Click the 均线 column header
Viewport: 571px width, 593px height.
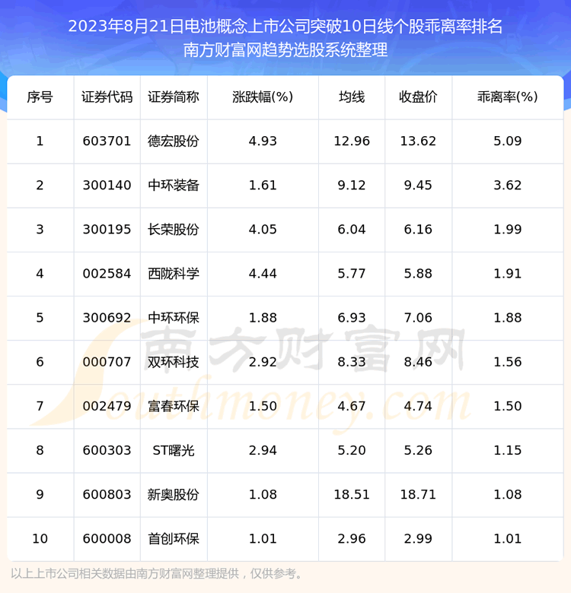pyautogui.click(x=352, y=97)
